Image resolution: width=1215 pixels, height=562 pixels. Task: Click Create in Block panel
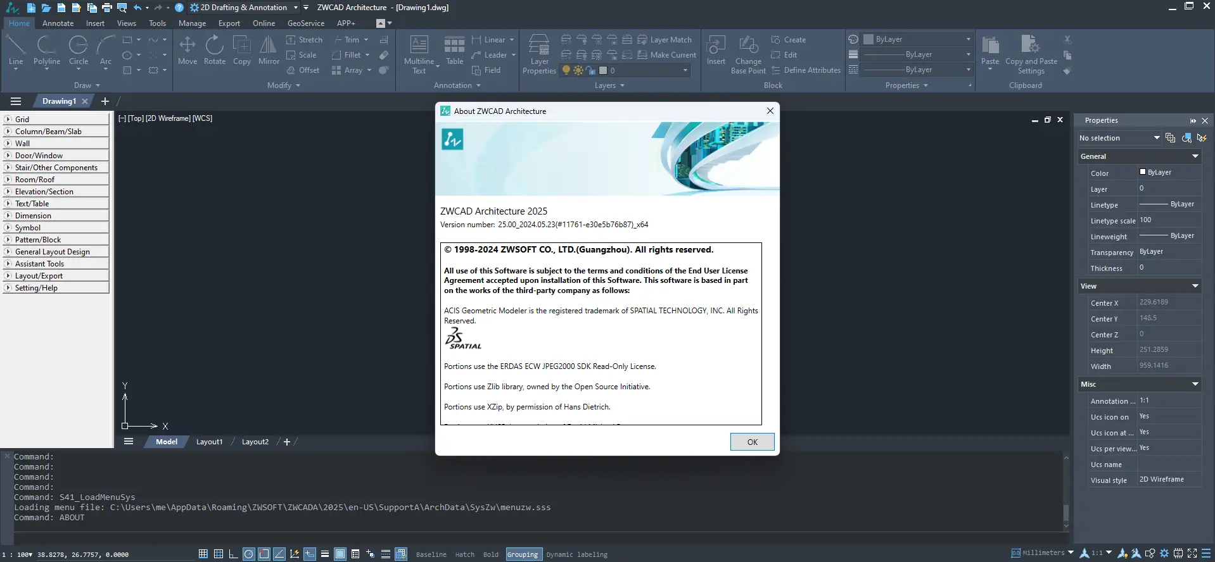[789, 40]
